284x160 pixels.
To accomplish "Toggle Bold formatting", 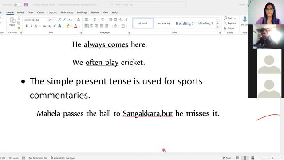I will (x=27, y=26).
